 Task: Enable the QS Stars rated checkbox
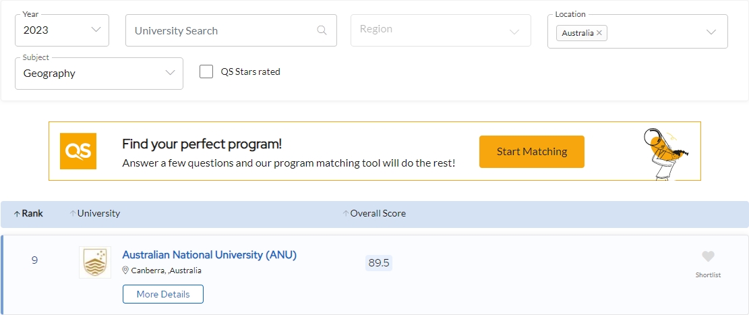pyautogui.click(x=206, y=71)
